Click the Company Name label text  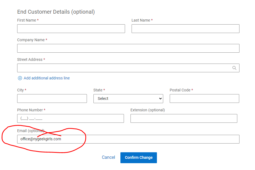click(31, 40)
